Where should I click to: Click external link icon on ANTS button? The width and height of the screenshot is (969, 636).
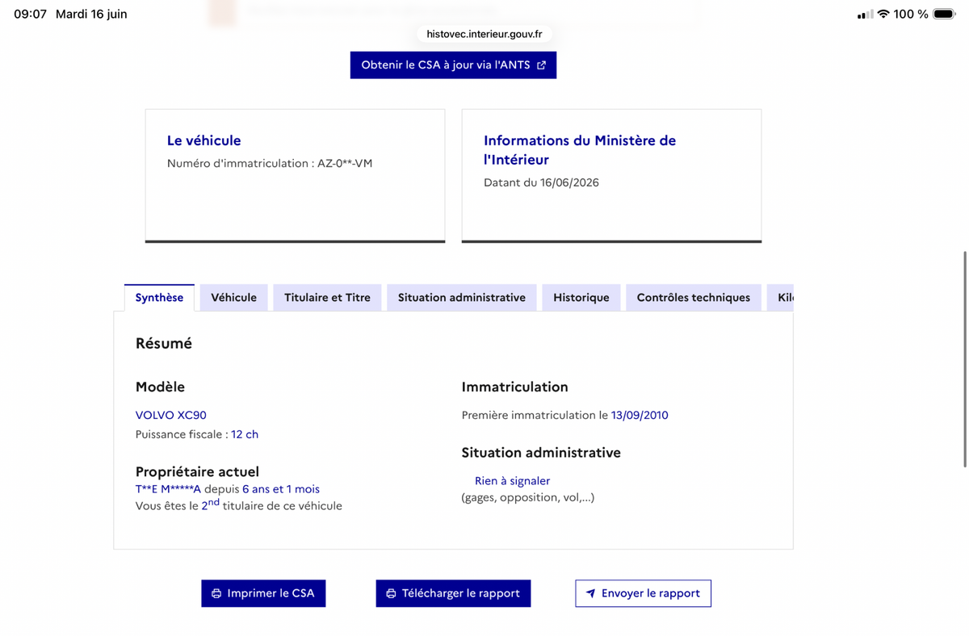click(541, 65)
